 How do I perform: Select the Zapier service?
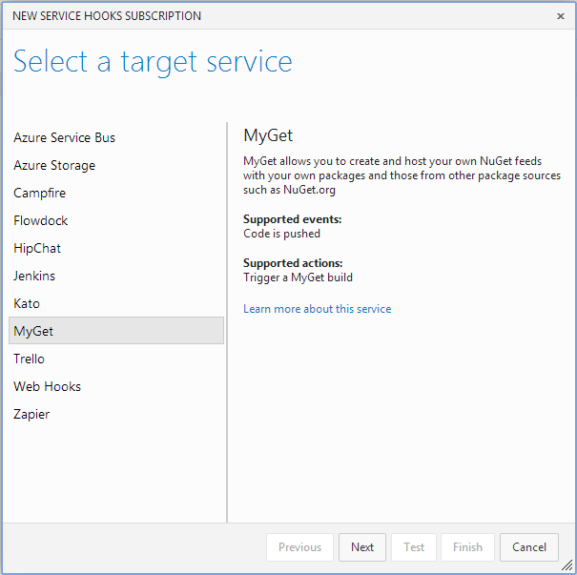tap(31, 414)
